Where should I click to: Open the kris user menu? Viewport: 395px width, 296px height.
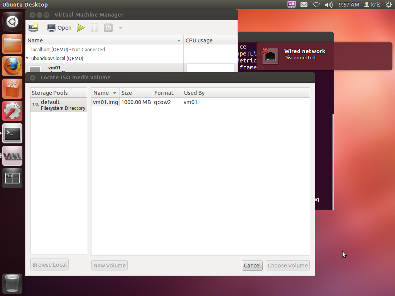373,5
